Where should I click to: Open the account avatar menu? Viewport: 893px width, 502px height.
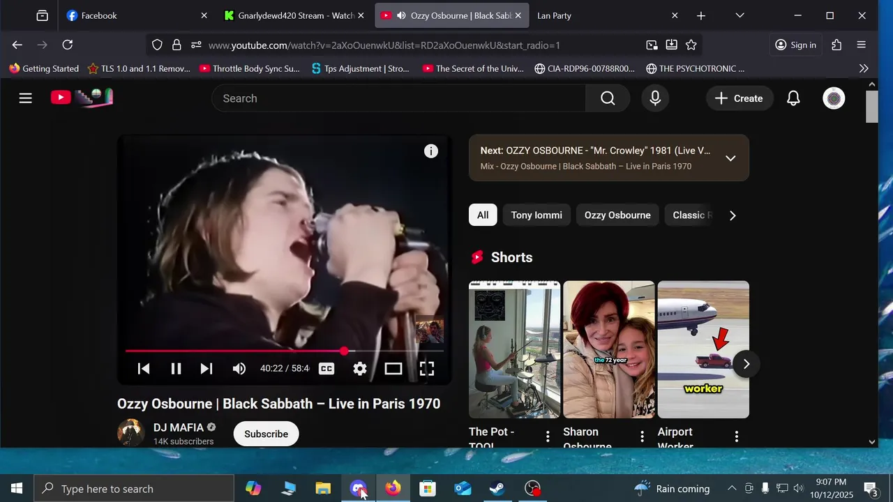coord(834,98)
